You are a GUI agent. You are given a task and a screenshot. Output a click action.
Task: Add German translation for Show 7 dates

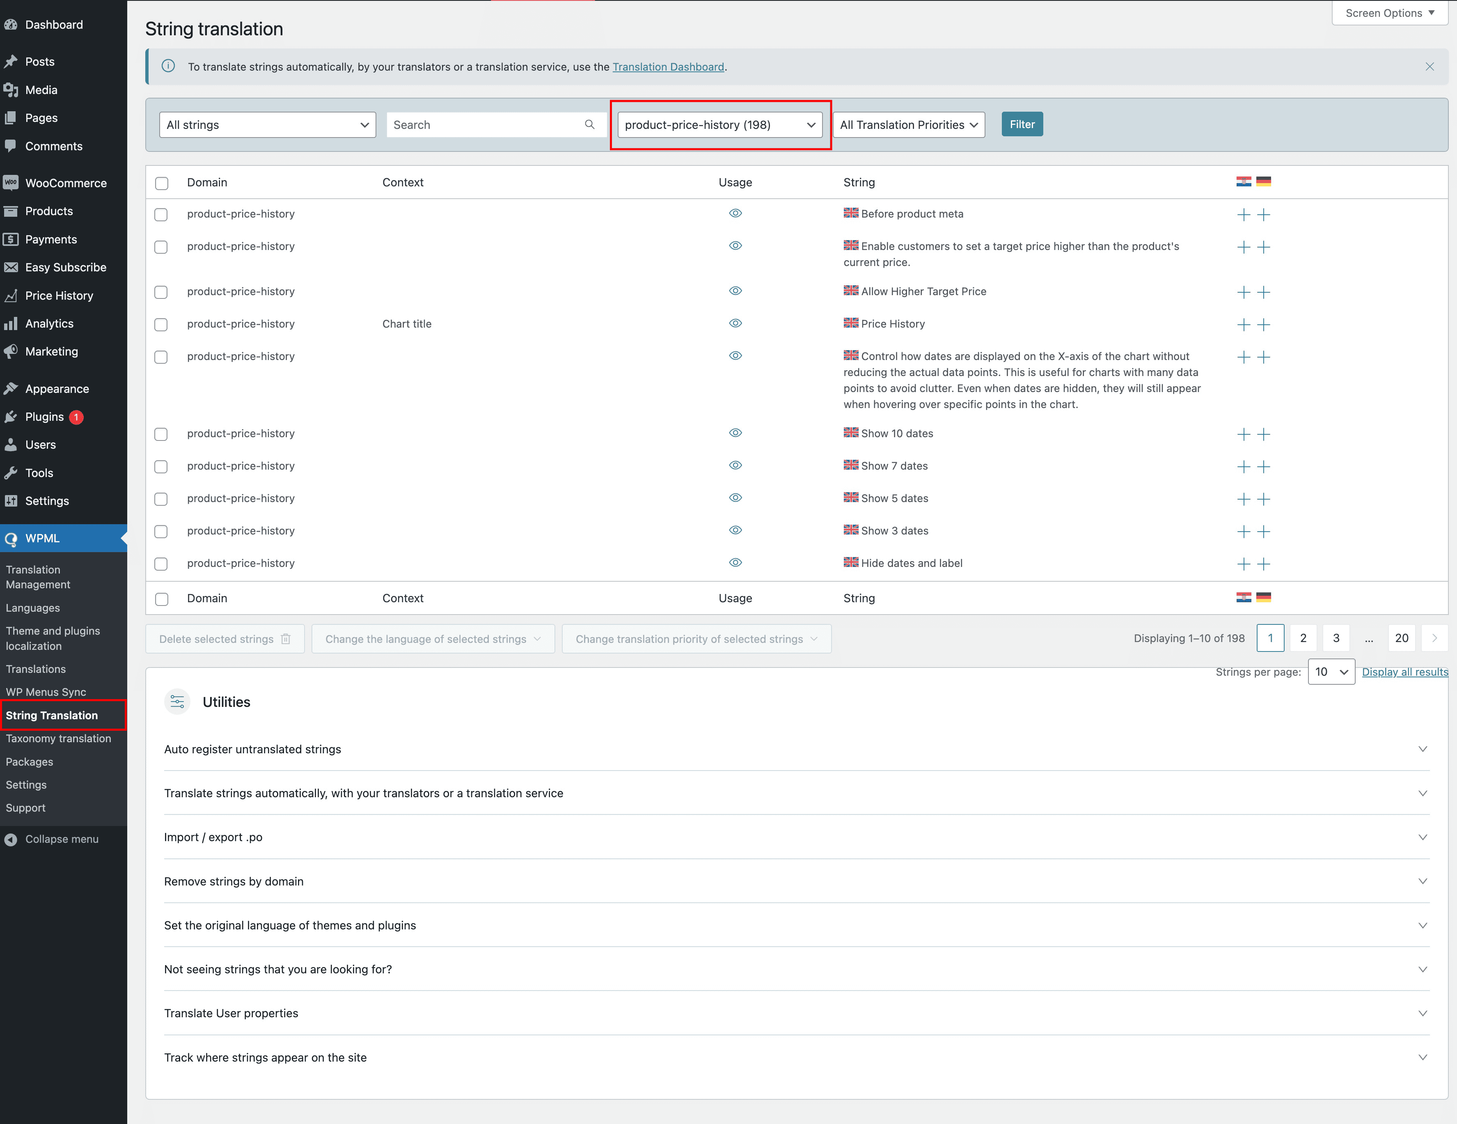click(1264, 466)
